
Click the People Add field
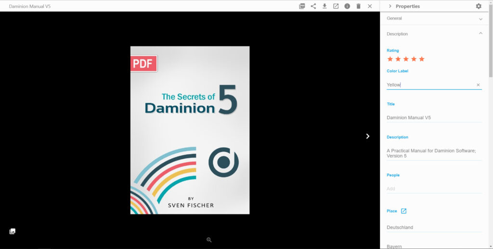(433, 188)
